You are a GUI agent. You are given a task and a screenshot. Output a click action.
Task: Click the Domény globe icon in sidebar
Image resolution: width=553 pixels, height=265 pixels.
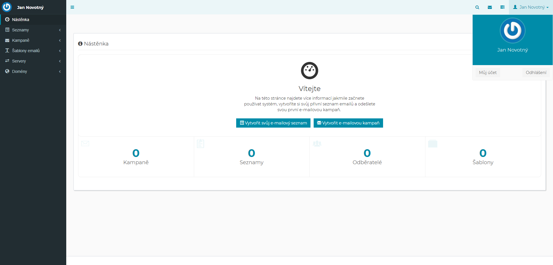(x=7, y=71)
